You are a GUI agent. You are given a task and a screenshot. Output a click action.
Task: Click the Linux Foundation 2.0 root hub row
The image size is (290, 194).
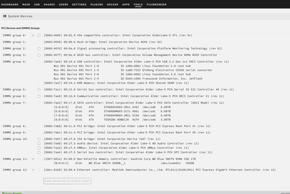click(122, 66)
